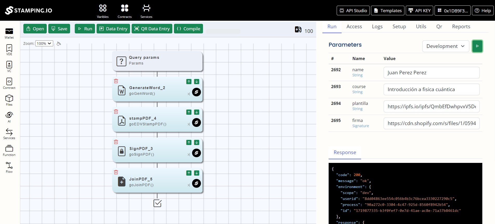Click the Data Entry button
The image size is (495, 224).
pos(113,29)
